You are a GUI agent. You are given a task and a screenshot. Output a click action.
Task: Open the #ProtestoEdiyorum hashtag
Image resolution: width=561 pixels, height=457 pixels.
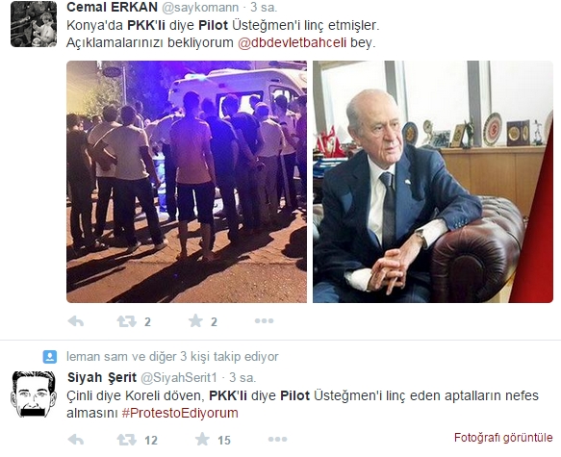pyautogui.click(x=180, y=413)
